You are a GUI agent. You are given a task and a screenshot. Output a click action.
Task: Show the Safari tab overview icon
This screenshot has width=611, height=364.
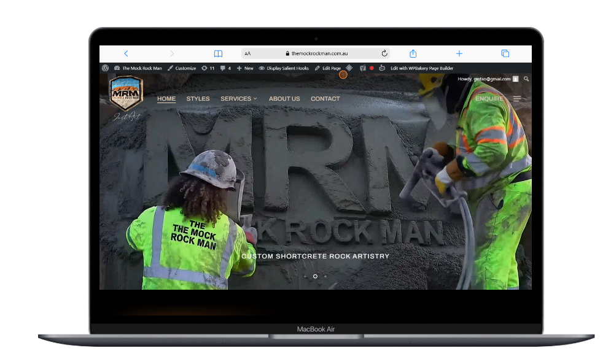coord(505,53)
